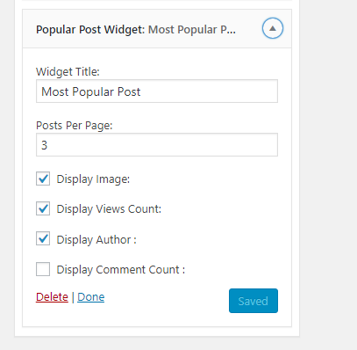
Task: Click the red Delete link
Action: 52,297
